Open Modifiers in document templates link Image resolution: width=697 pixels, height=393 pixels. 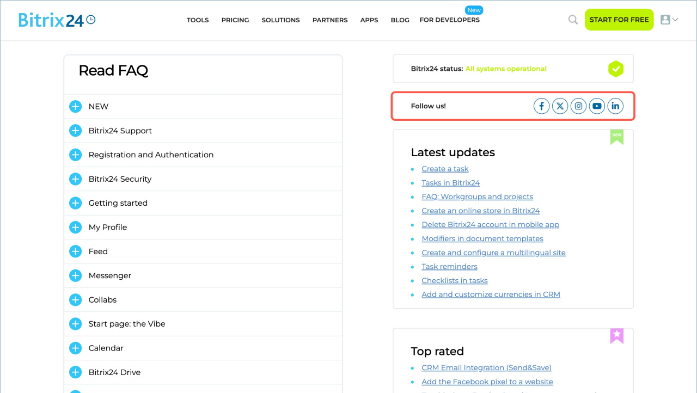[x=482, y=238]
